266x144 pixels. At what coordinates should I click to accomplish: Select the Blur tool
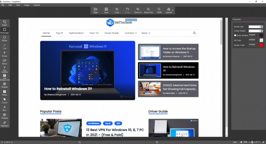5,108
